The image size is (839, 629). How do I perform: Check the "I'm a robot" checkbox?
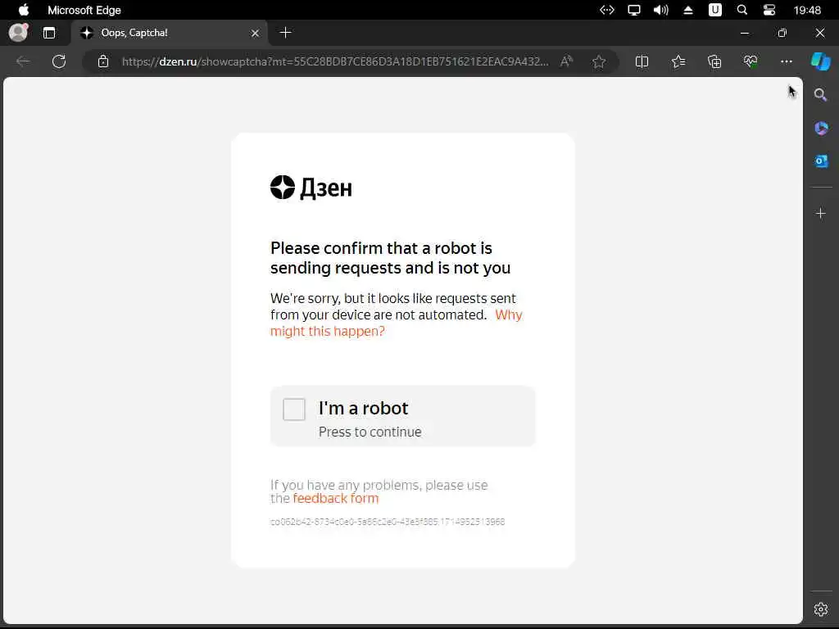point(294,410)
